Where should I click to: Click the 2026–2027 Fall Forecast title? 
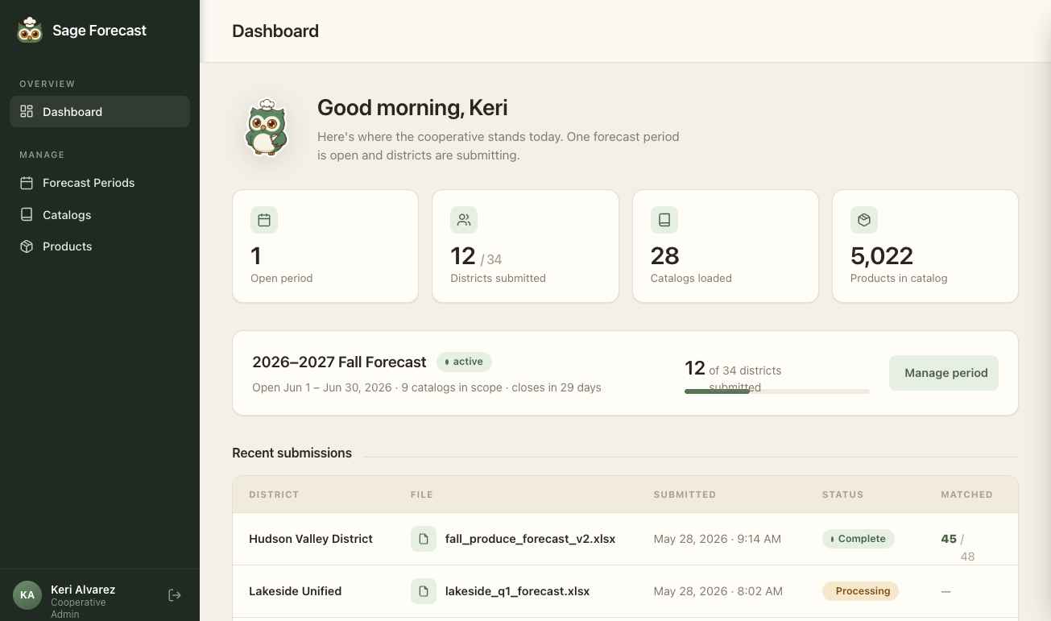pyautogui.click(x=339, y=362)
